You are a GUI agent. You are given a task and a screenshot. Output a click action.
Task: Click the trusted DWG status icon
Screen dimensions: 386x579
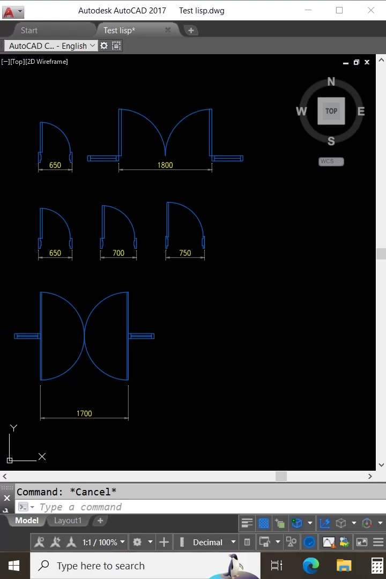pos(345,542)
